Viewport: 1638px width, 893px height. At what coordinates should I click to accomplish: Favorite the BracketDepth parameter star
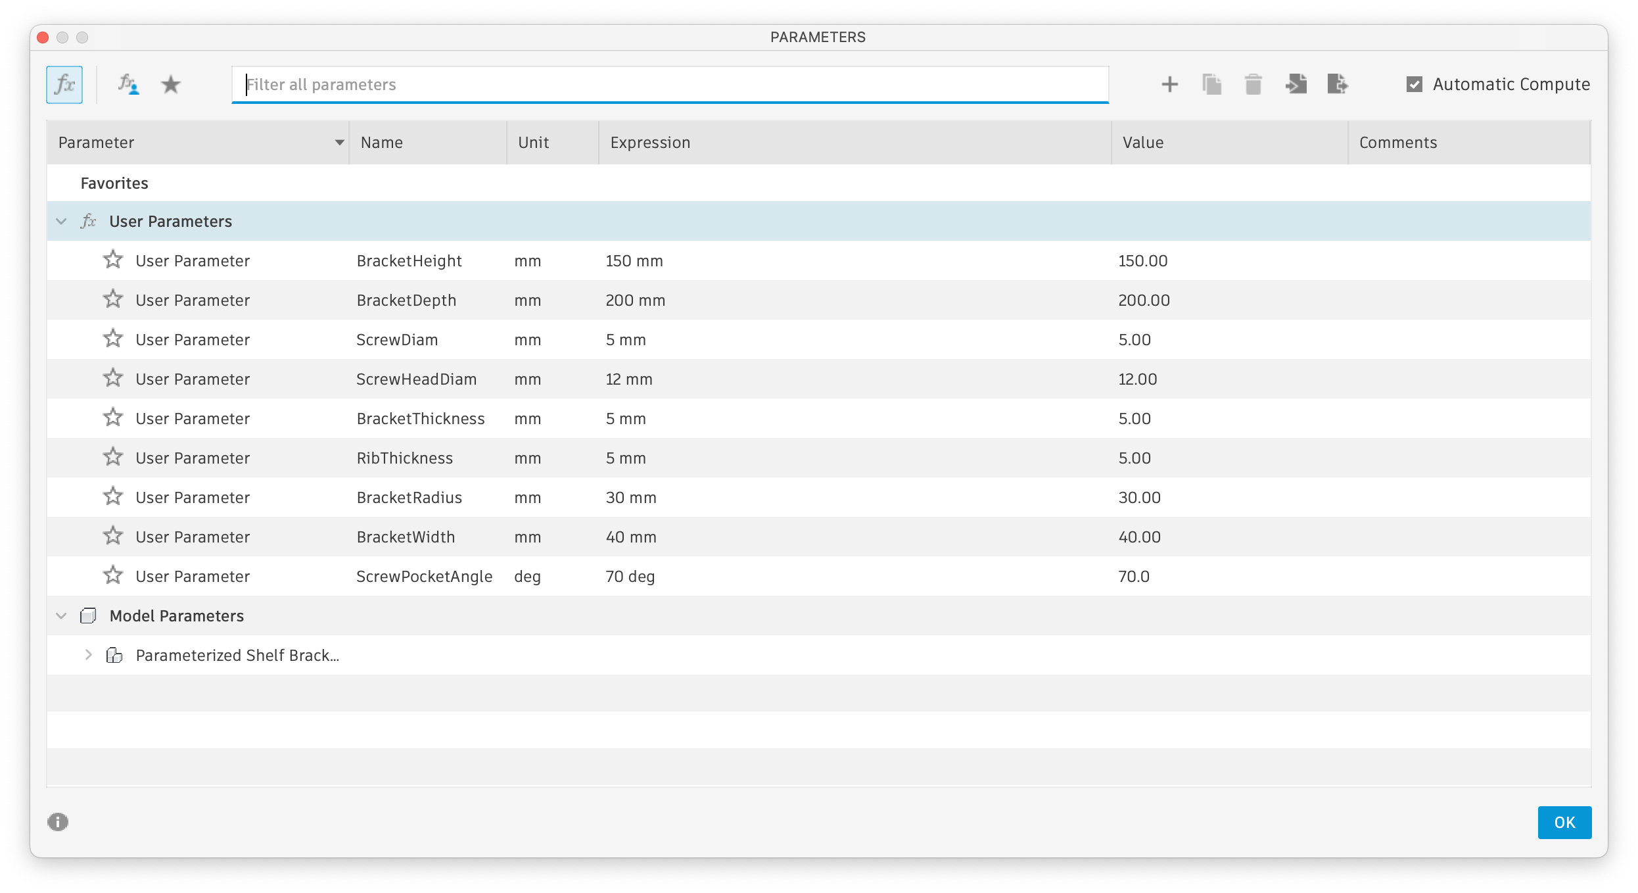(113, 299)
